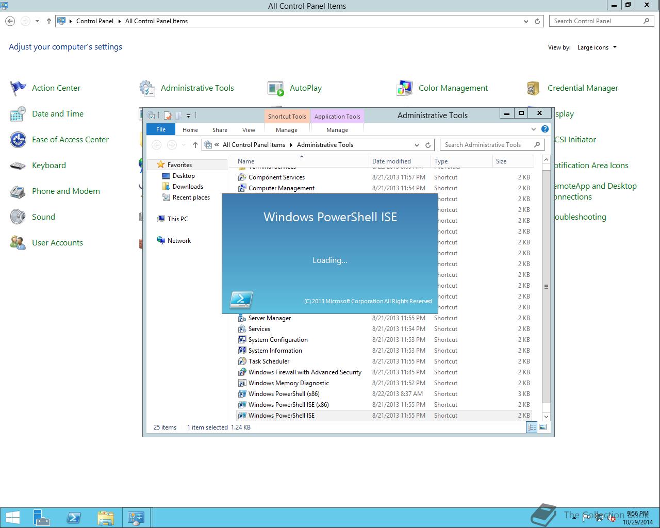Select Windows Firewall with Advanced Security
Viewport: 660px width, 528px height.
pyautogui.click(x=305, y=372)
